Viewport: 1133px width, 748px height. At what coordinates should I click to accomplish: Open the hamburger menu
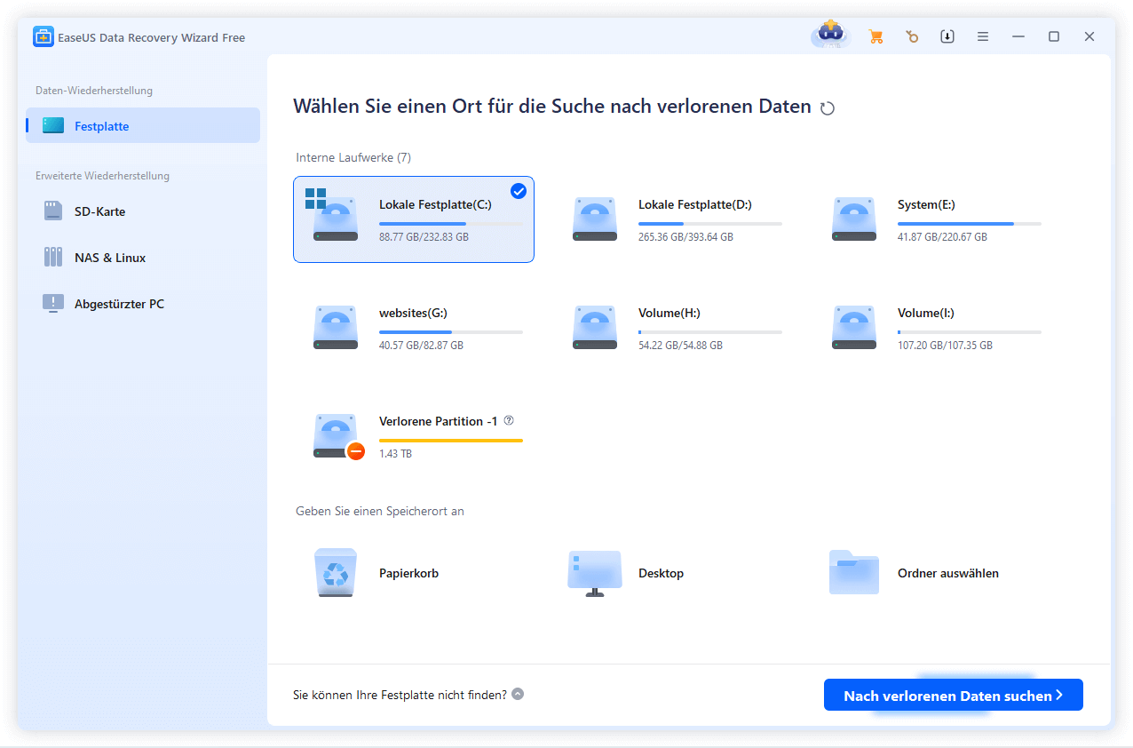click(x=983, y=36)
